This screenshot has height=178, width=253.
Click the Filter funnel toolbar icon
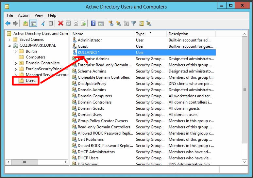click(133, 23)
